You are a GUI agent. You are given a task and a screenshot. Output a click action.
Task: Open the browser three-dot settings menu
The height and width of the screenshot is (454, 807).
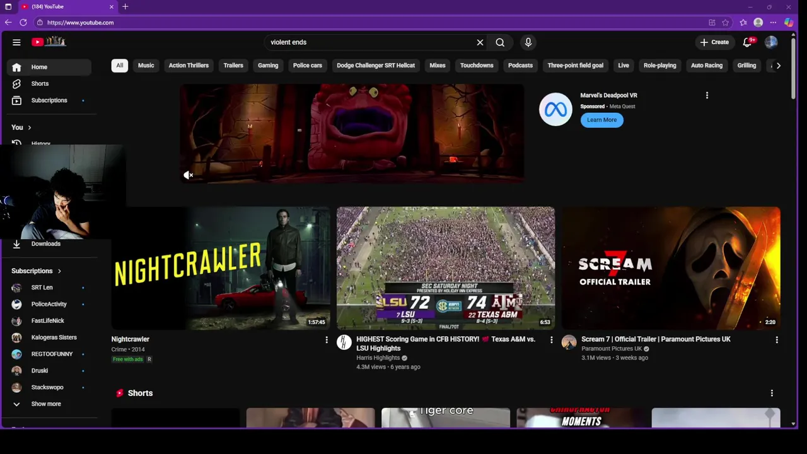point(773,22)
